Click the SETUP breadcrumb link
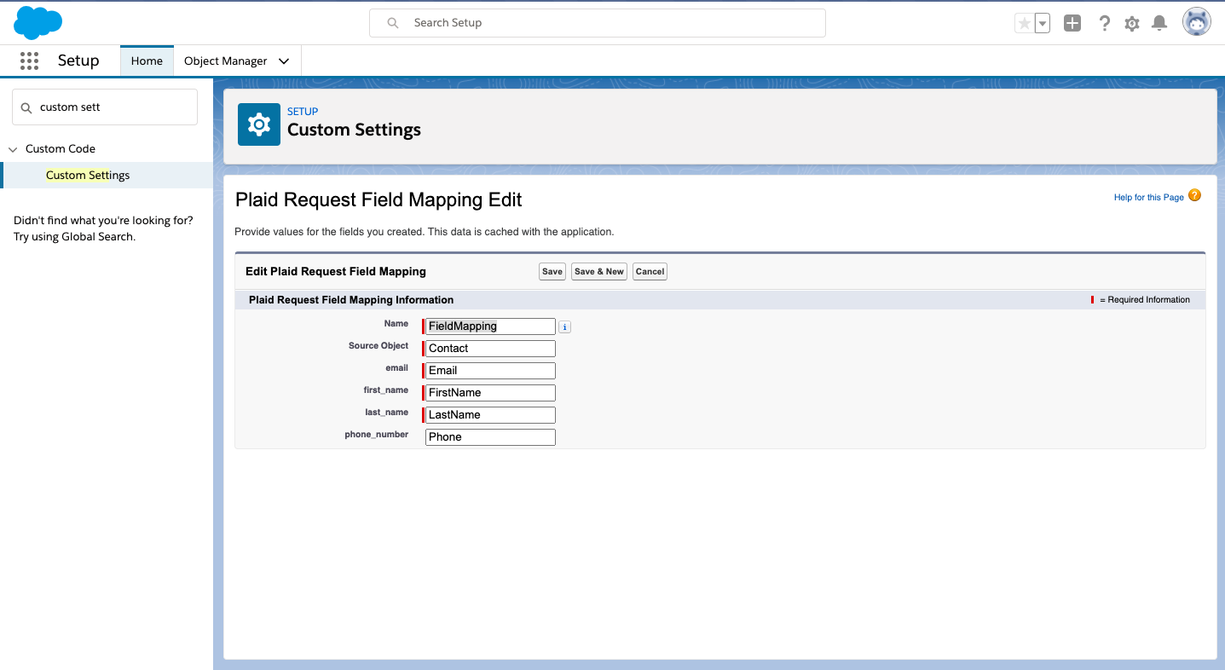Viewport: 1225px width, 670px height. (303, 112)
